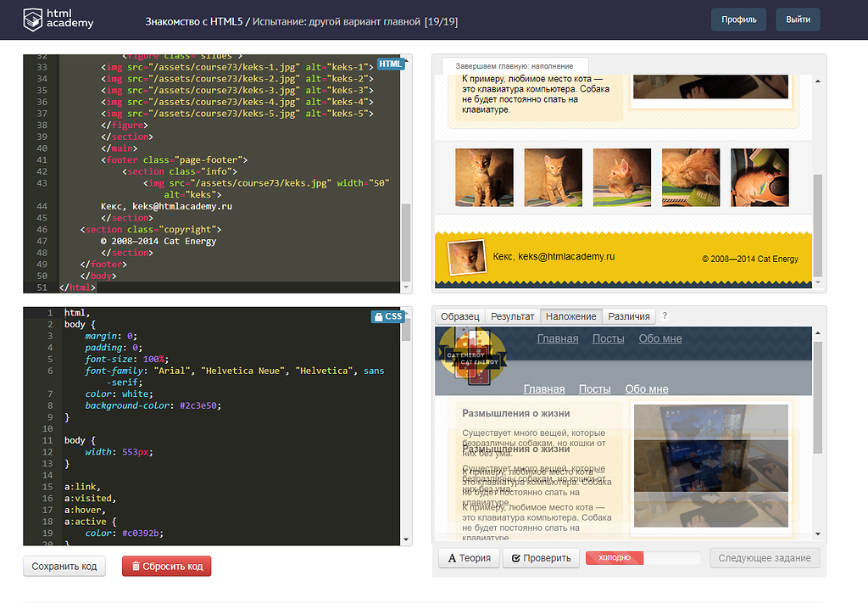
Task: Click the footer cat avatar in preview
Action: coord(461,257)
